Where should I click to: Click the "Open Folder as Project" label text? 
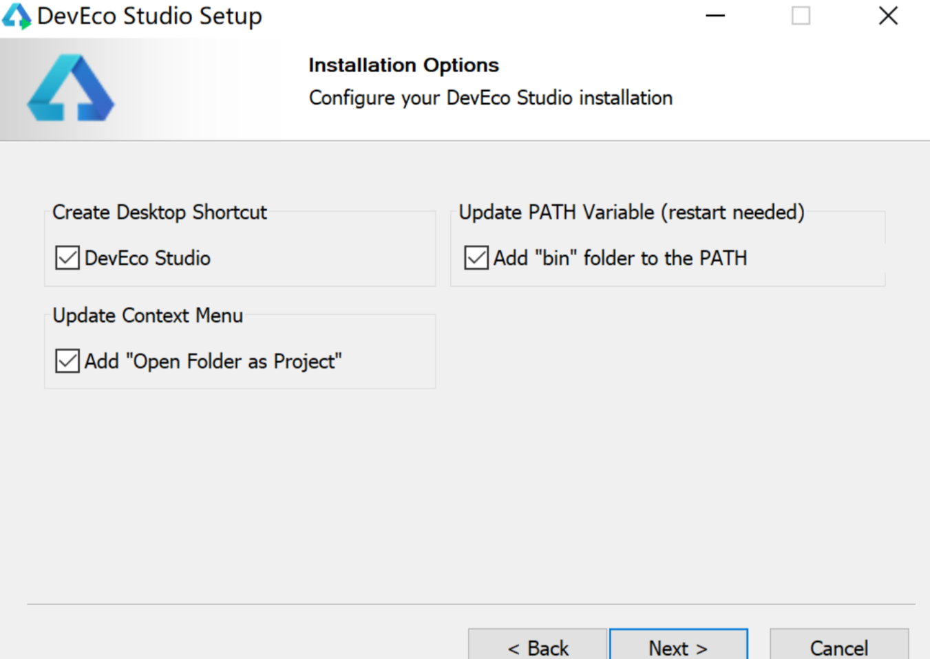[213, 361]
